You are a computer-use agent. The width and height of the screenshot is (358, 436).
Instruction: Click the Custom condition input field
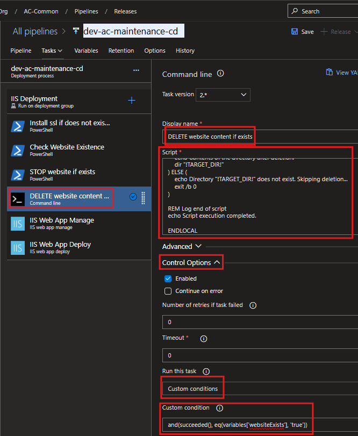click(260, 425)
